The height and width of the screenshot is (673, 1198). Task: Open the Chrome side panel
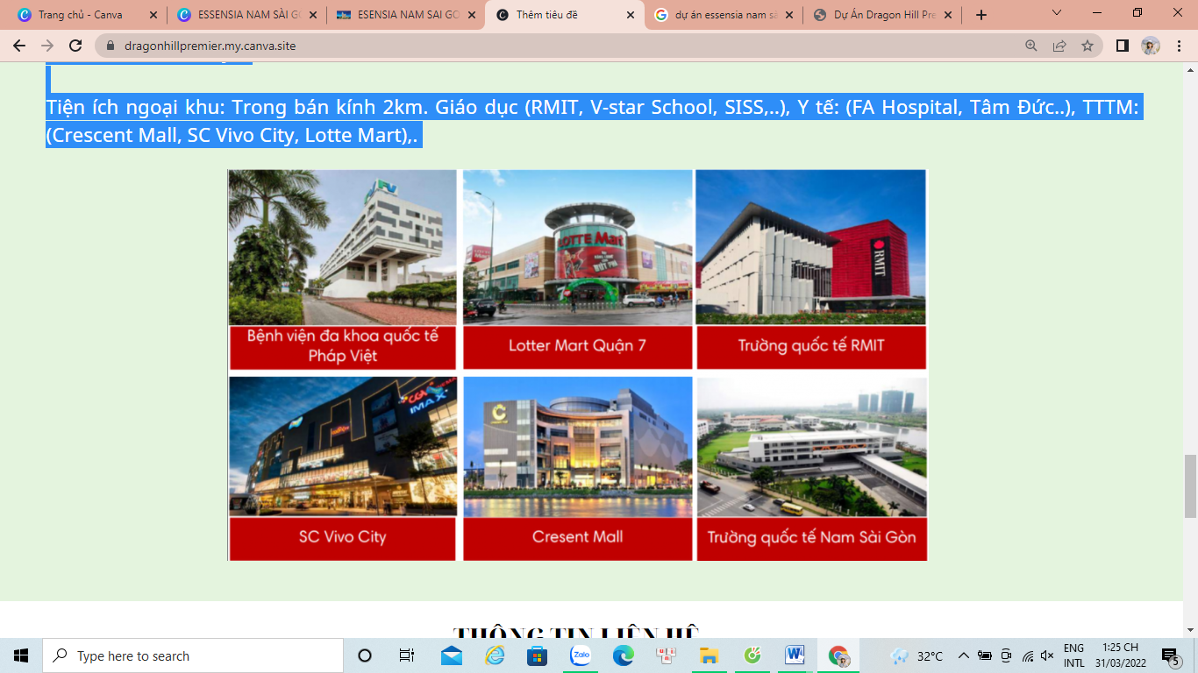[x=1122, y=46]
